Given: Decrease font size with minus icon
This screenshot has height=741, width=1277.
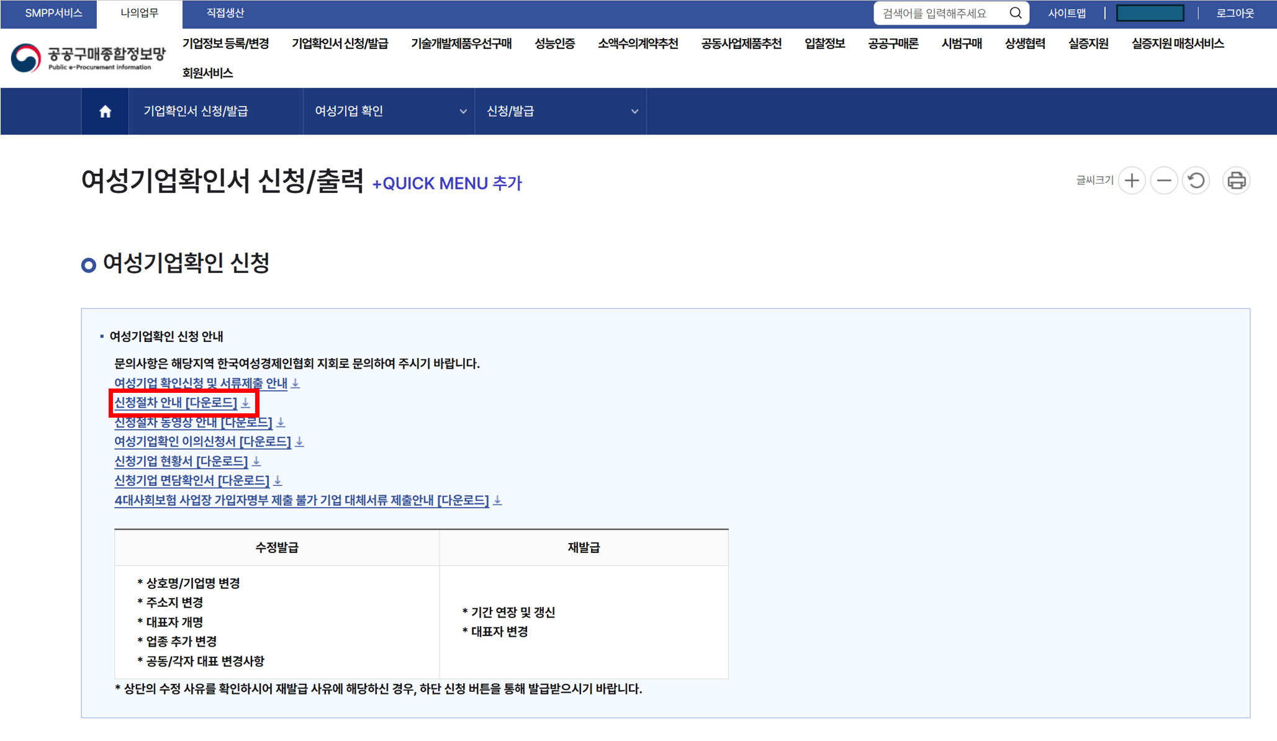Looking at the screenshot, I should [1164, 181].
